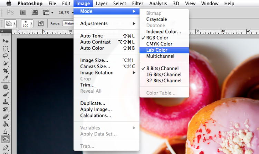Image resolution: width=259 pixels, height=154 pixels.
Task: Select the Crop tool
Action: pyautogui.click(x=6, y=71)
